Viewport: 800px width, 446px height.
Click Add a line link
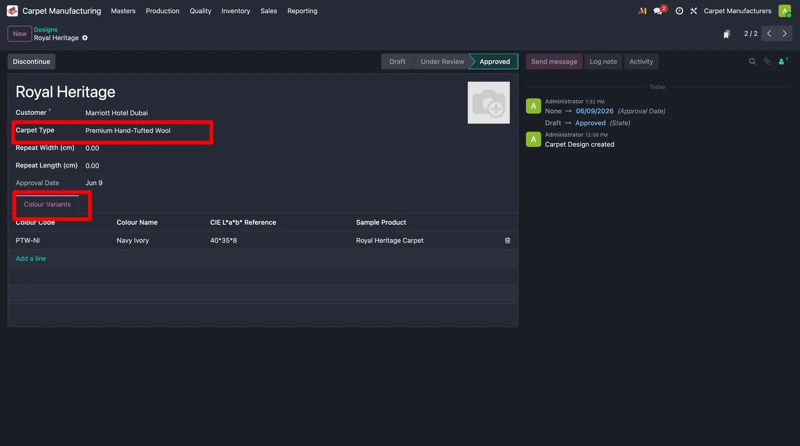point(30,258)
